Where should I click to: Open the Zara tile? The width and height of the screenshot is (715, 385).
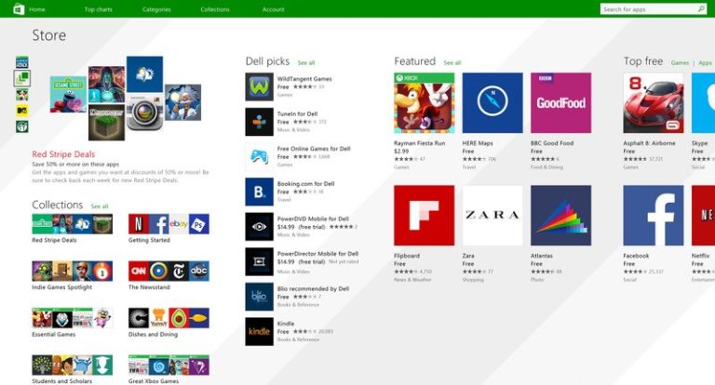click(x=492, y=216)
